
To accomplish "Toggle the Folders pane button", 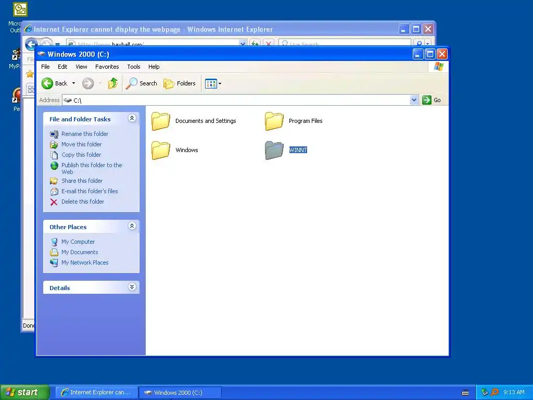I will (180, 83).
